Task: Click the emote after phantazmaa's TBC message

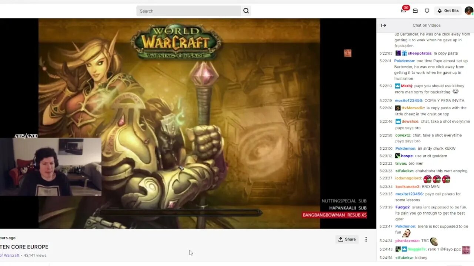Action: 434,241
